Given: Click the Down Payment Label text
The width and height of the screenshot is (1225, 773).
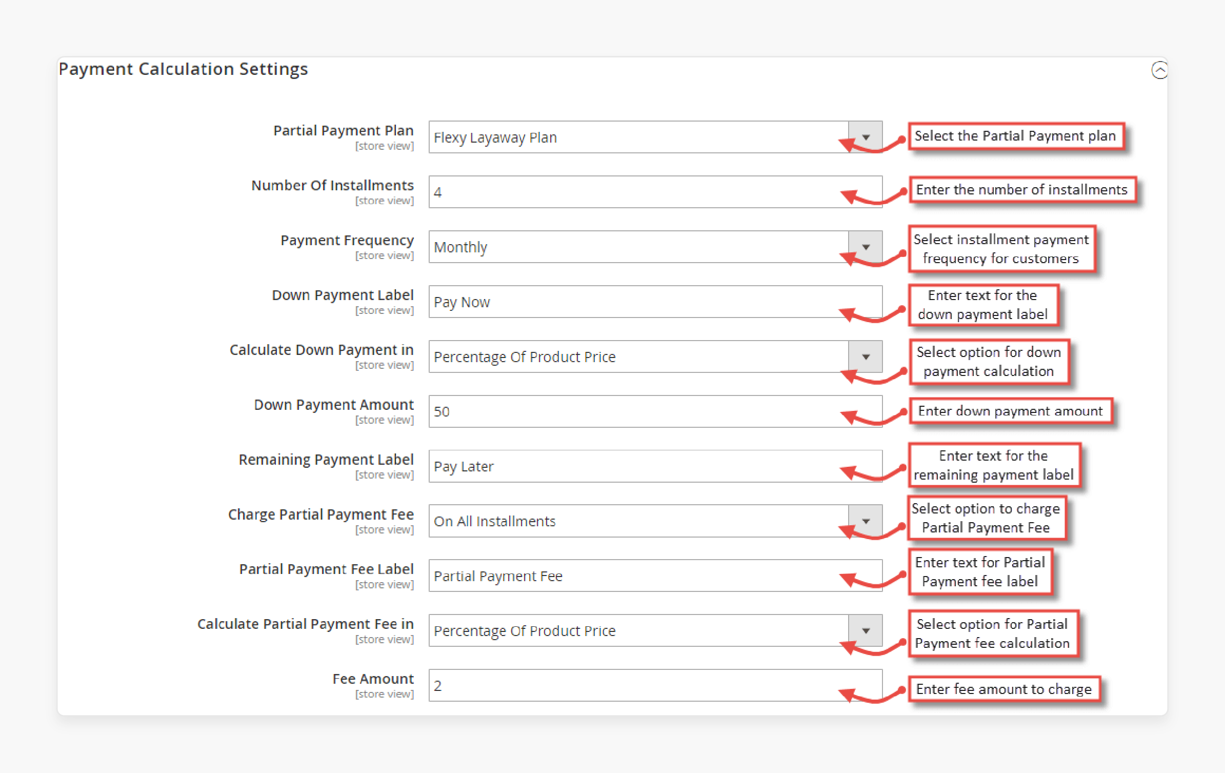Looking at the screenshot, I should (343, 295).
